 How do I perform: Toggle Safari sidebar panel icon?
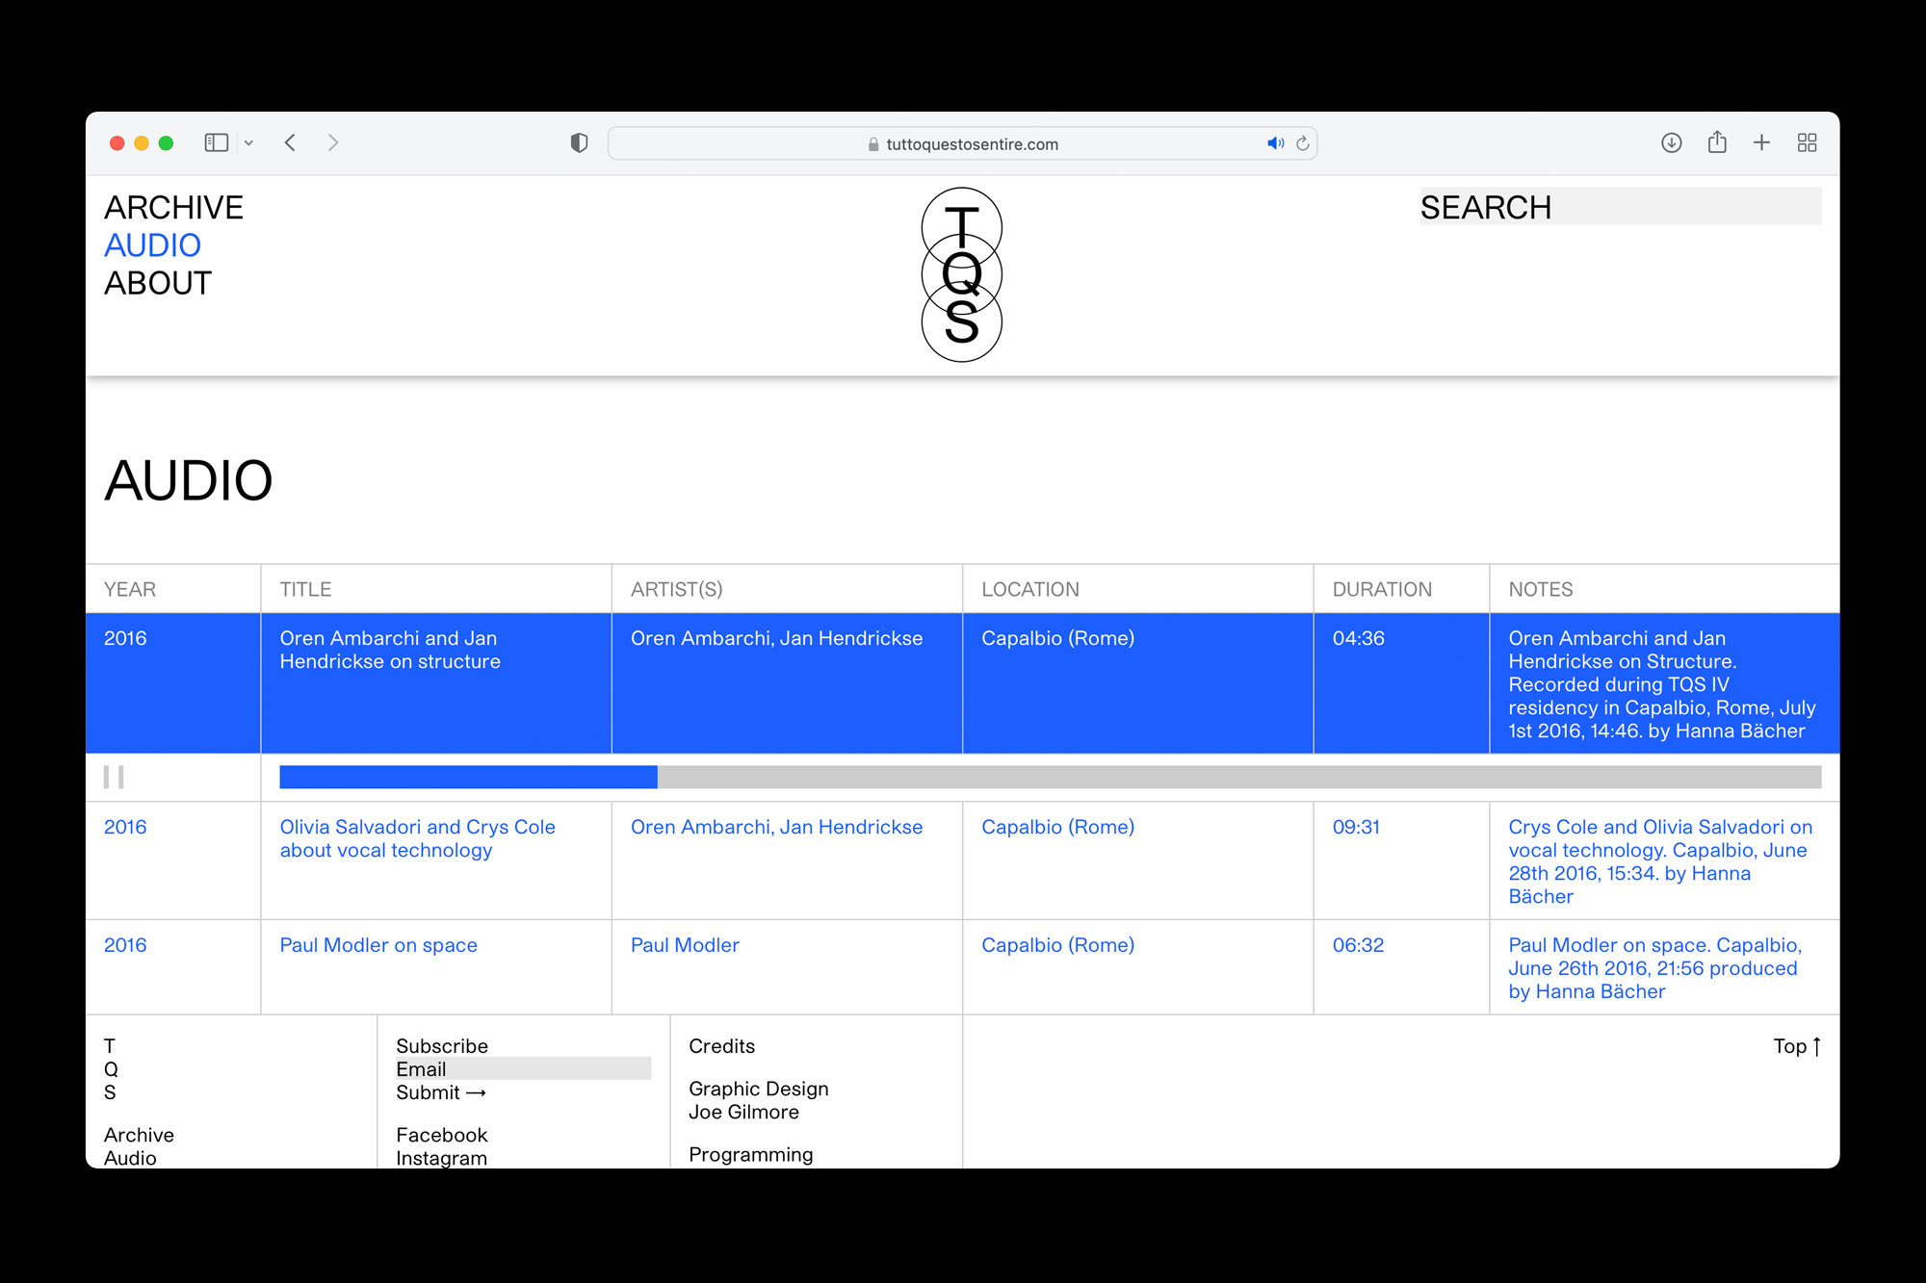click(216, 142)
